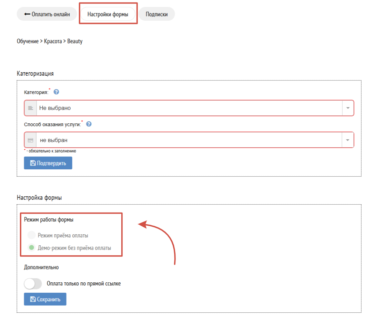Go back via Оплатить онлайн button

[47, 15]
